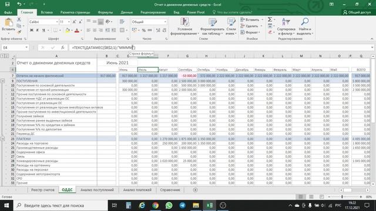Open WhatsApp from the taskbar

(x=169, y=205)
